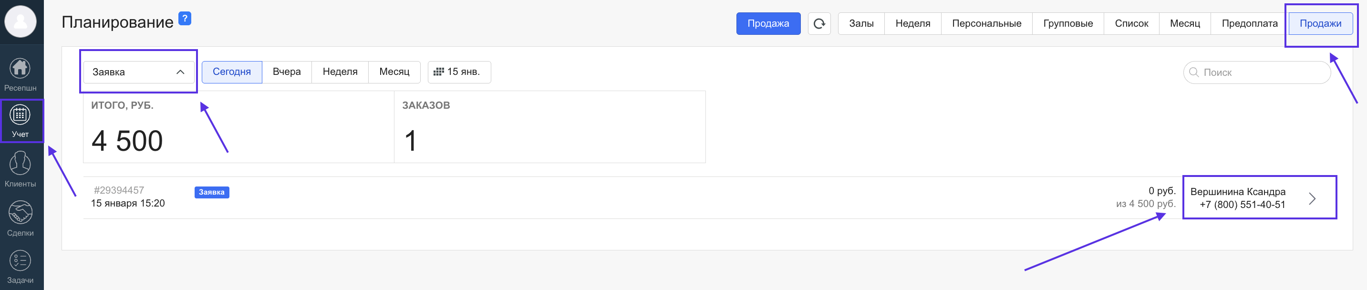The width and height of the screenshot is (1367, 290).
Task: Go to Ресепшн in the sidebar
Action: (x=20, y=74)
